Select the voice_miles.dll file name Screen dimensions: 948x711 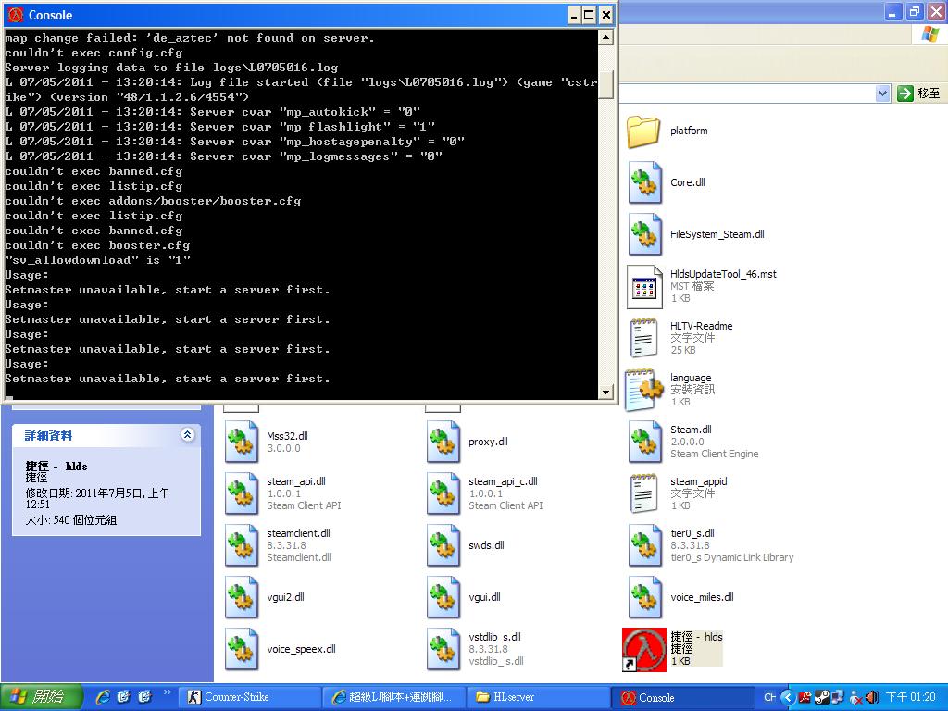[x=702, y=597]
